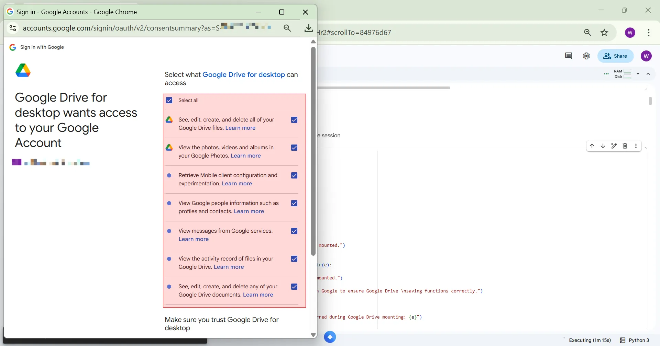Open Learn more for messages from Google services
The height and width of the screenshot is (346, 660).
[x=194, y=239]
